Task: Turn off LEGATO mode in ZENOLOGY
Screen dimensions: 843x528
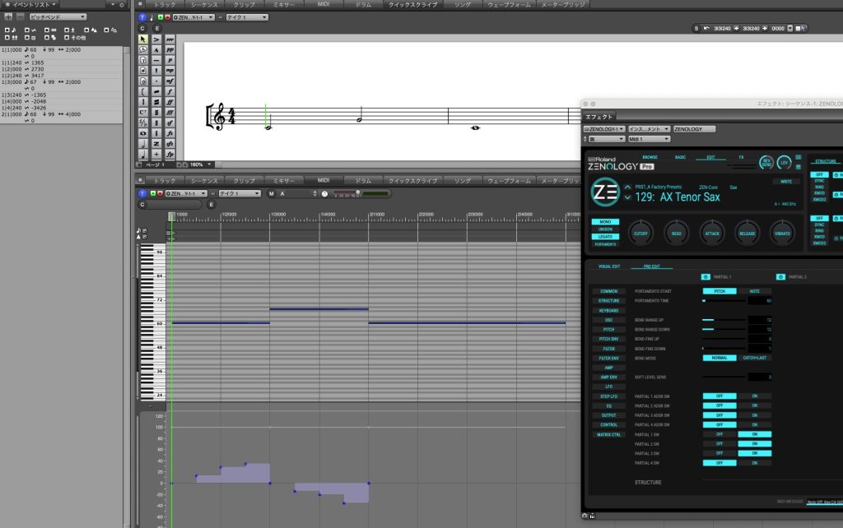Action: click(x=605, y=237)
